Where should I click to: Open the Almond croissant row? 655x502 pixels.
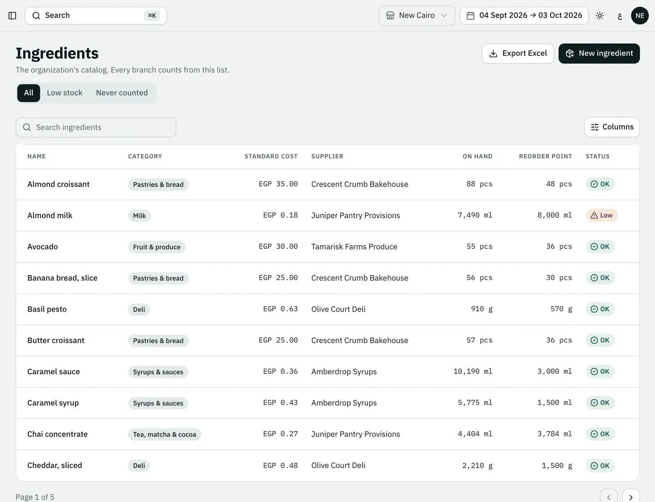click(327, 184)
